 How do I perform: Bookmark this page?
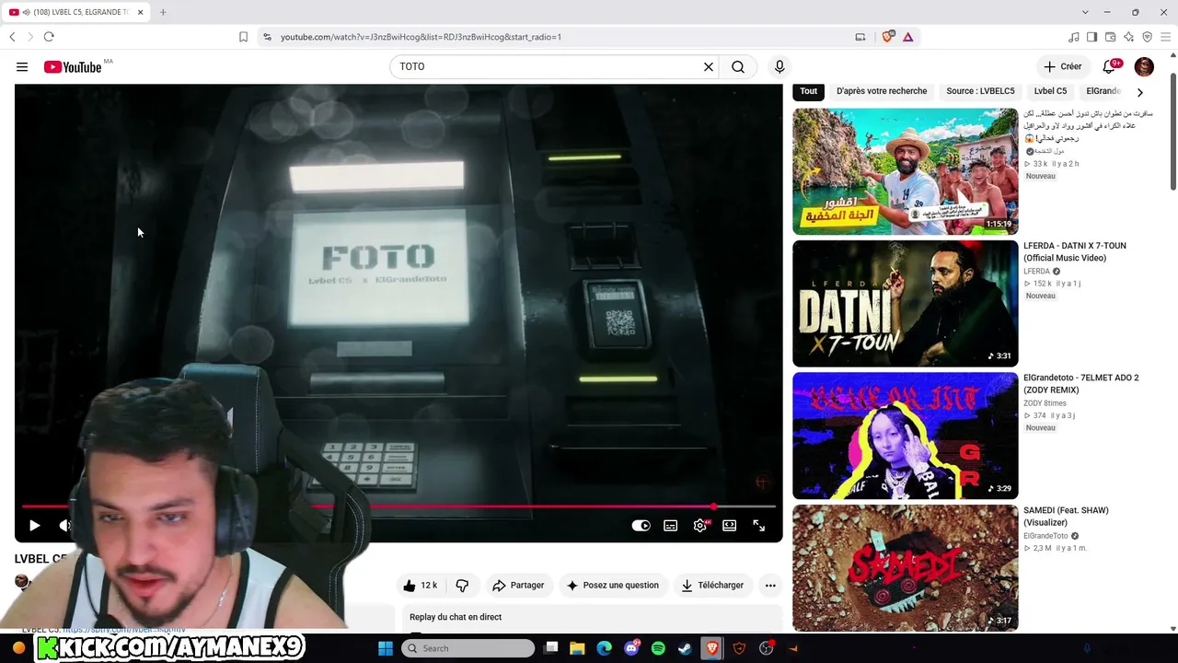coord(243,37)
